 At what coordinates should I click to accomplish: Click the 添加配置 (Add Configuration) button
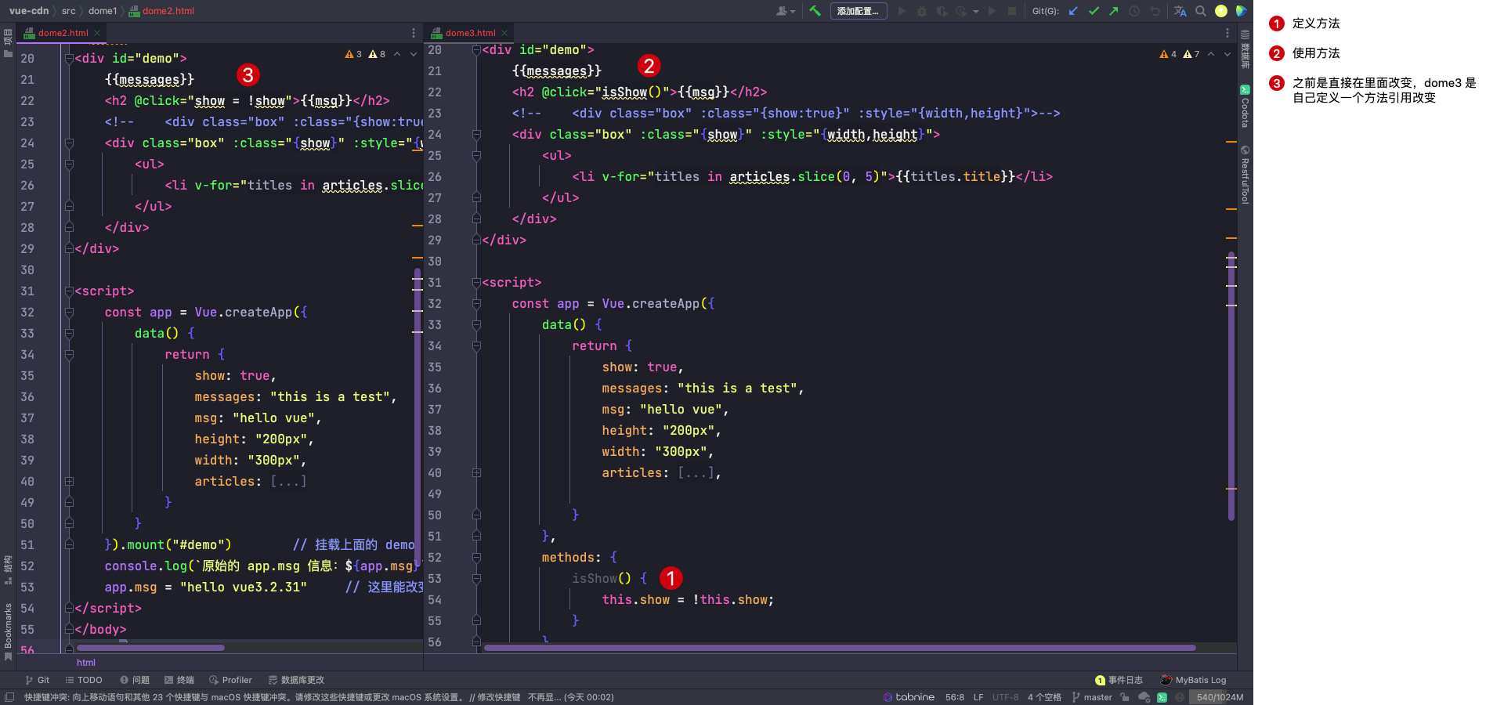[x=858, y=11]
